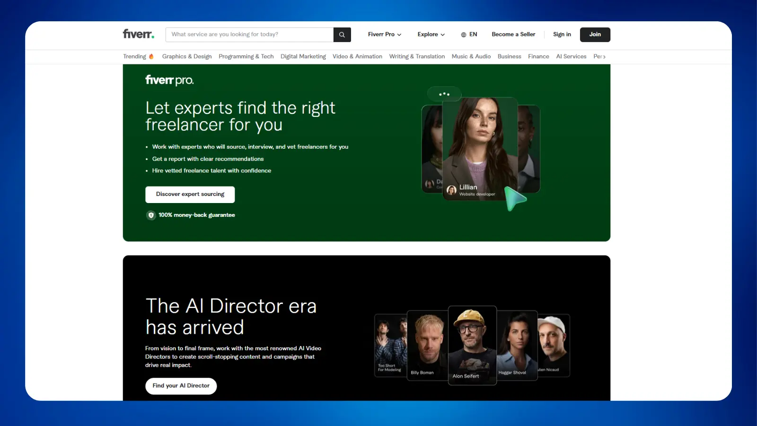Click the Fiverr Pro logo in green banner
757x426 pixels.
point(169,80)
